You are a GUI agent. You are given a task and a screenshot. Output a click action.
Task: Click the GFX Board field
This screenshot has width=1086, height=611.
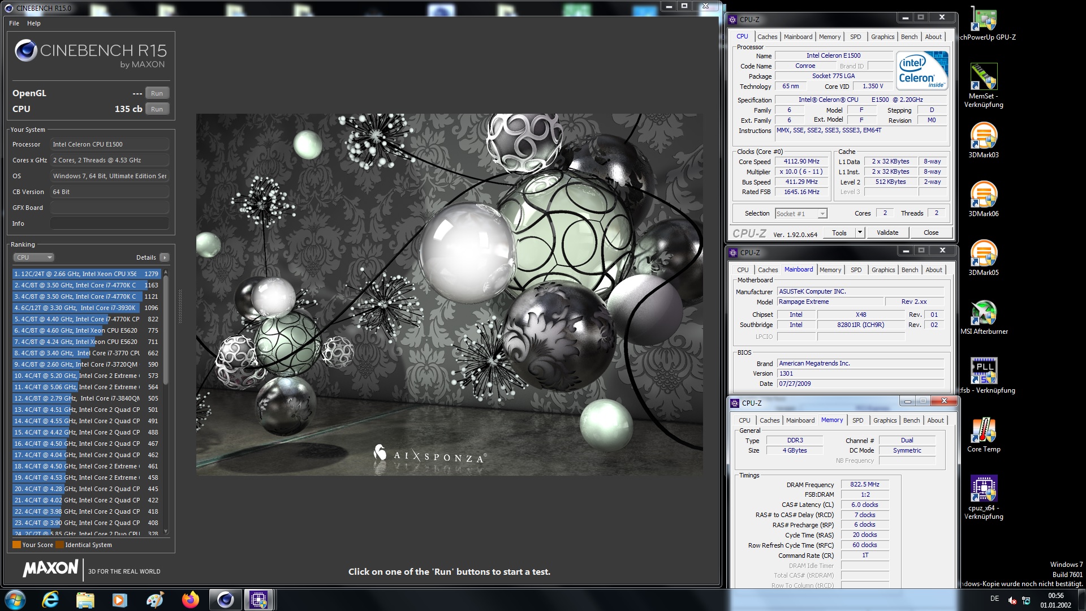(110, 208)
